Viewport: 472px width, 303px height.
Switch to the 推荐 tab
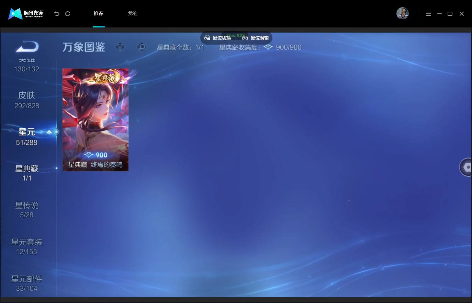pos(99,13)
